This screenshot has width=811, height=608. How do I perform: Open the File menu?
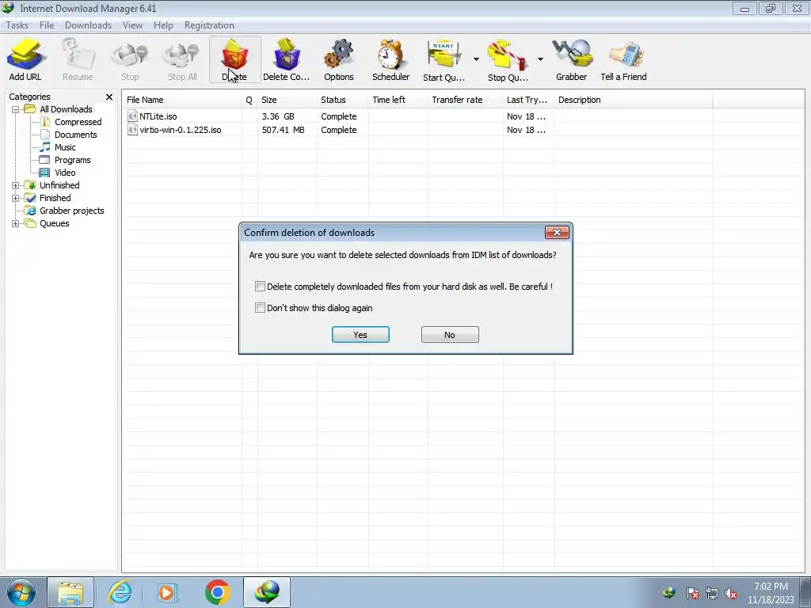point(47,25)
